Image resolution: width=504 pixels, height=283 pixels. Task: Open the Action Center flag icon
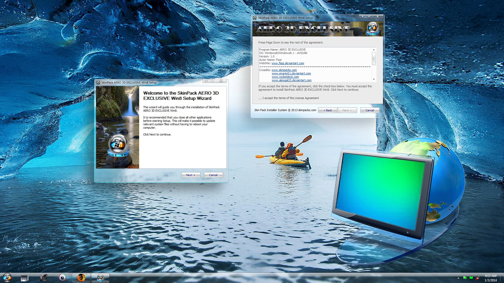pos(465,278)
